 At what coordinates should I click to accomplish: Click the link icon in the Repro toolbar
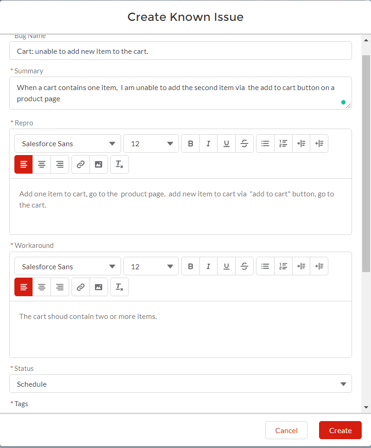pos(81,164)
